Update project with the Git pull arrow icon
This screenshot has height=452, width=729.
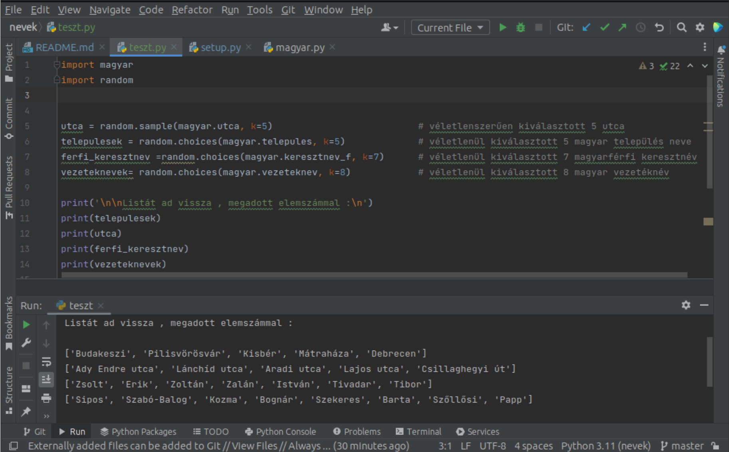586,27
